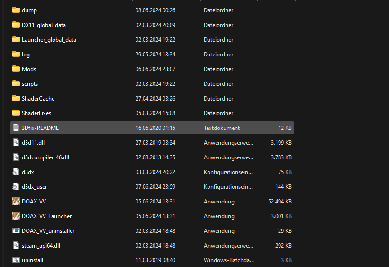Click the size value 52.494 KB
Image resolution: width=389 pixels, height=267 pixels.
[x=280, y=202]
